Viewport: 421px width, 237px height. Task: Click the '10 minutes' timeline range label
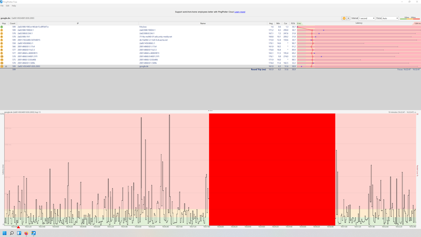point(401,112)
